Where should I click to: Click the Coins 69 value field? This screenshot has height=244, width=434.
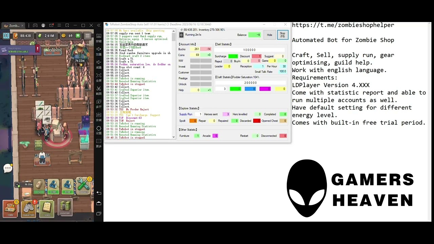pos(195,55)
